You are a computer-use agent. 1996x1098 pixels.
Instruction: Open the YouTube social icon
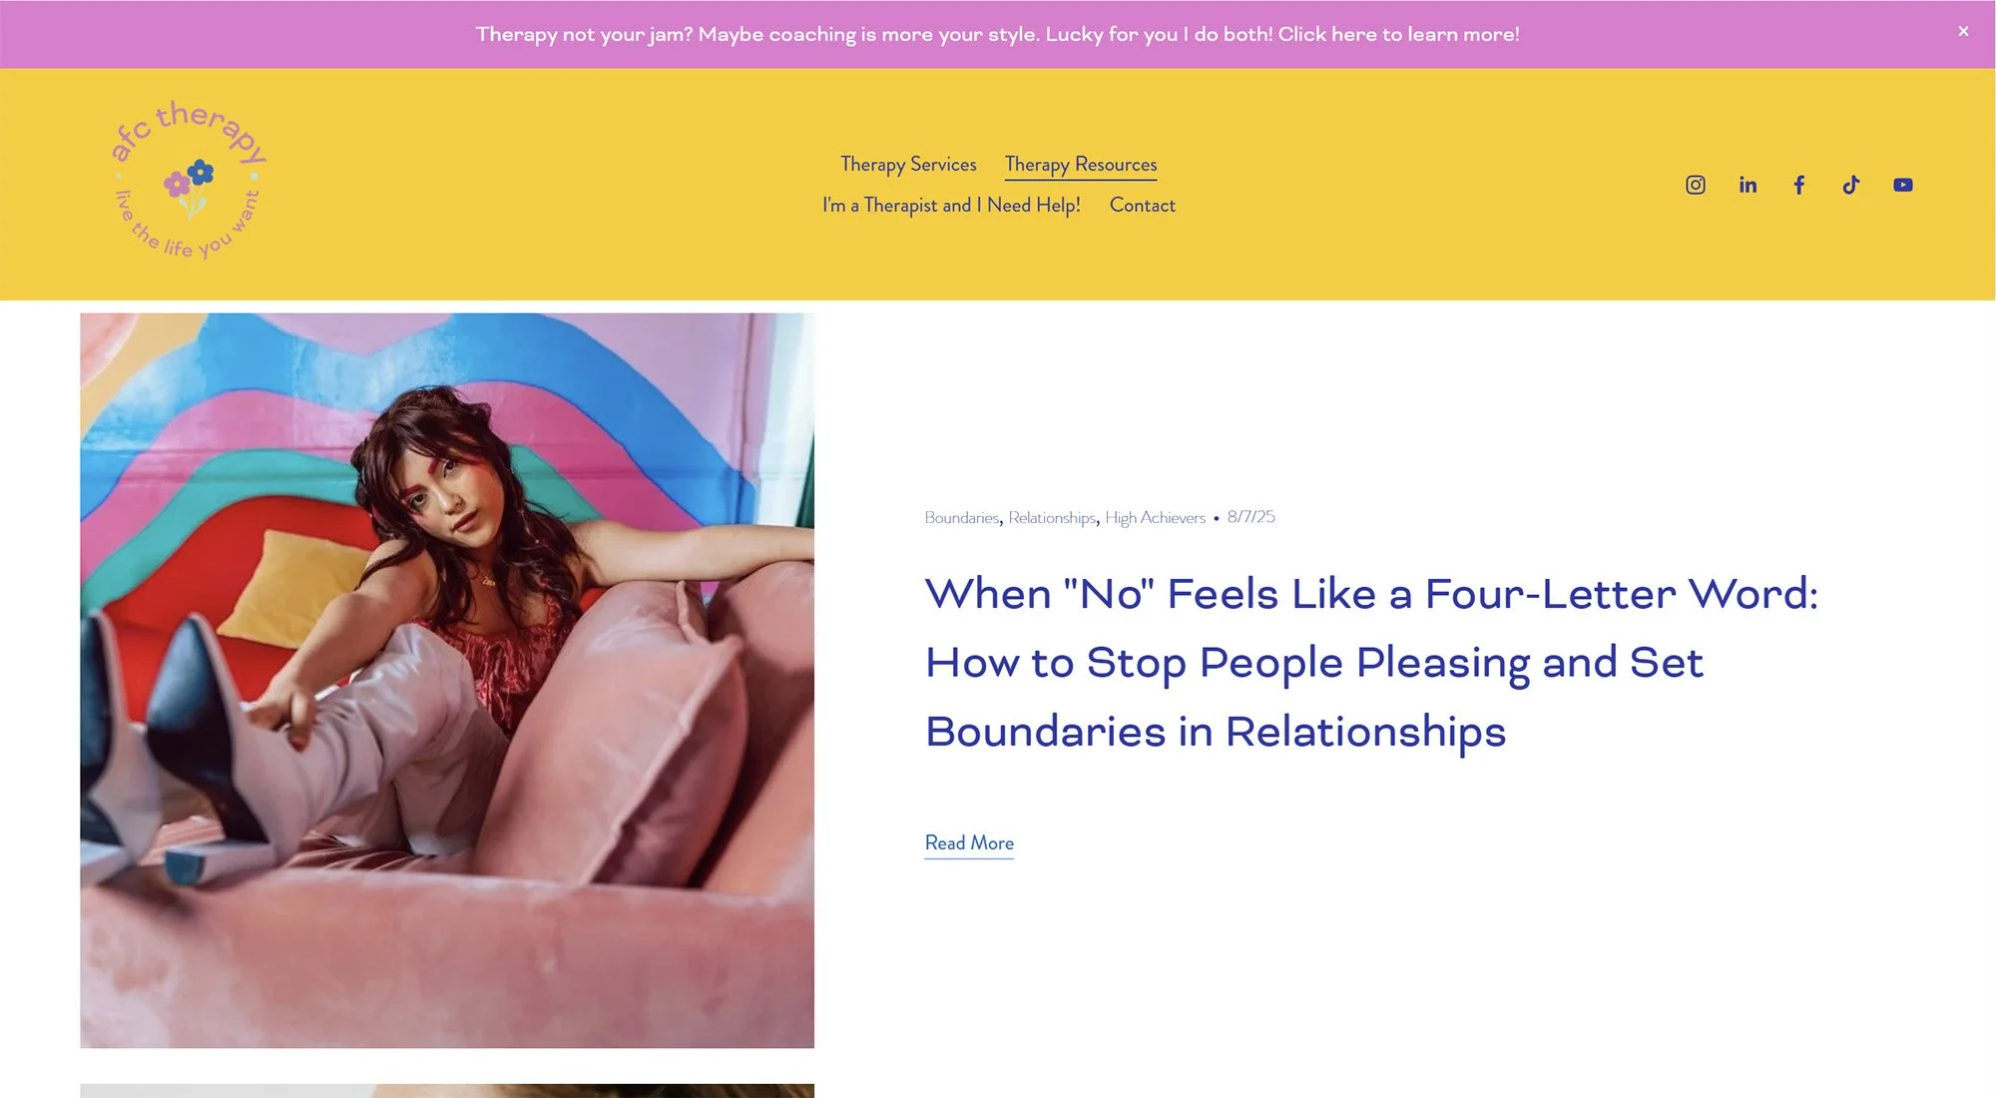[1902, 185]
